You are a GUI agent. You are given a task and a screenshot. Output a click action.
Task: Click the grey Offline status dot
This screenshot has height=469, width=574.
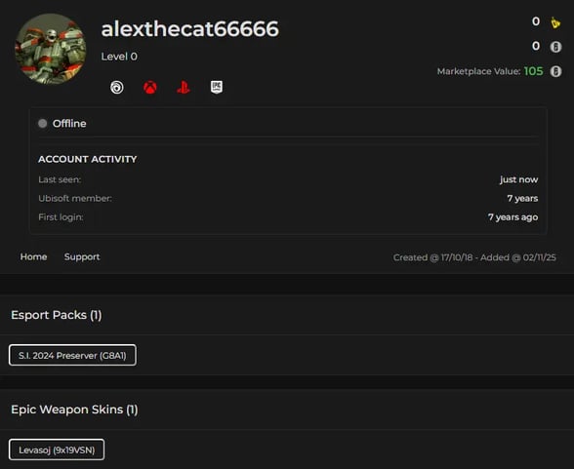[x=43, y=124]
